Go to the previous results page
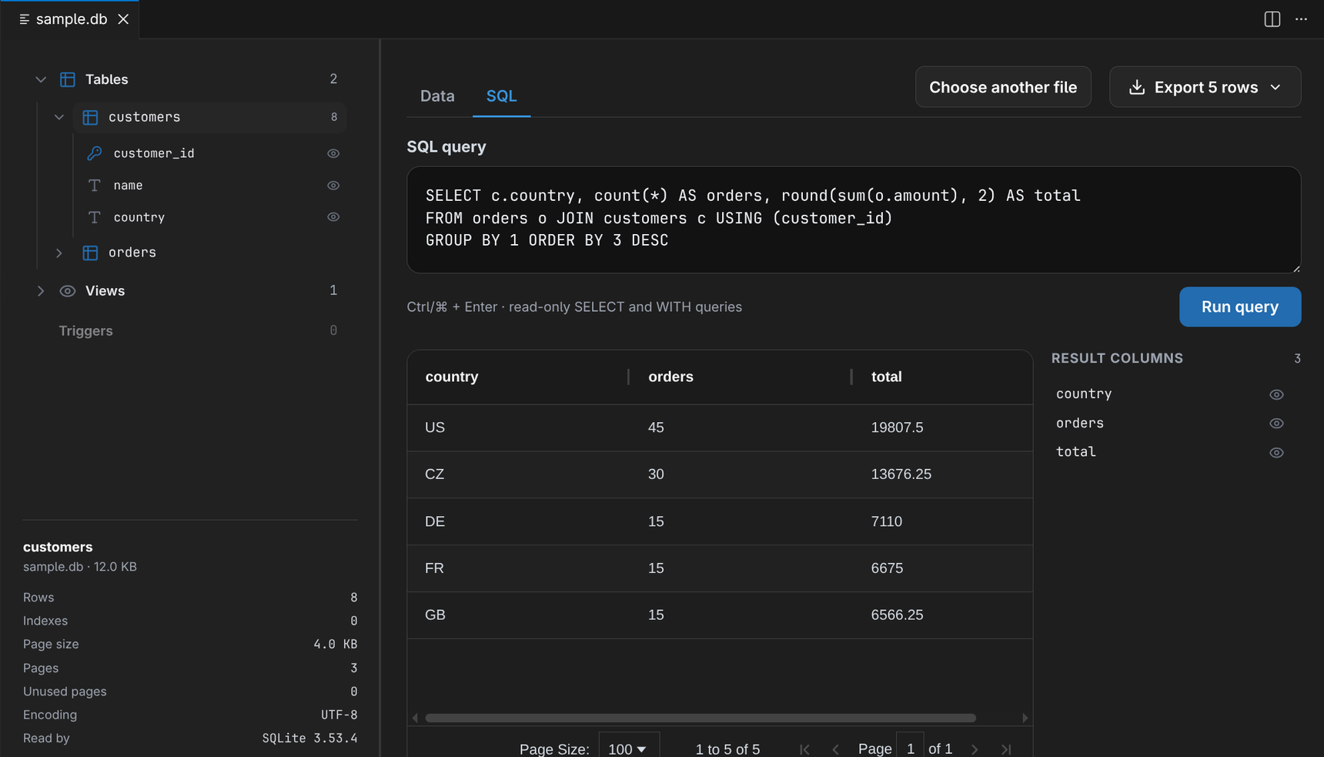This screenshot has height=757, width=1324. (x=835, y=749)
